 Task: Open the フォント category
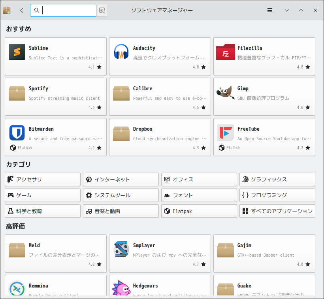coord(199,195)
